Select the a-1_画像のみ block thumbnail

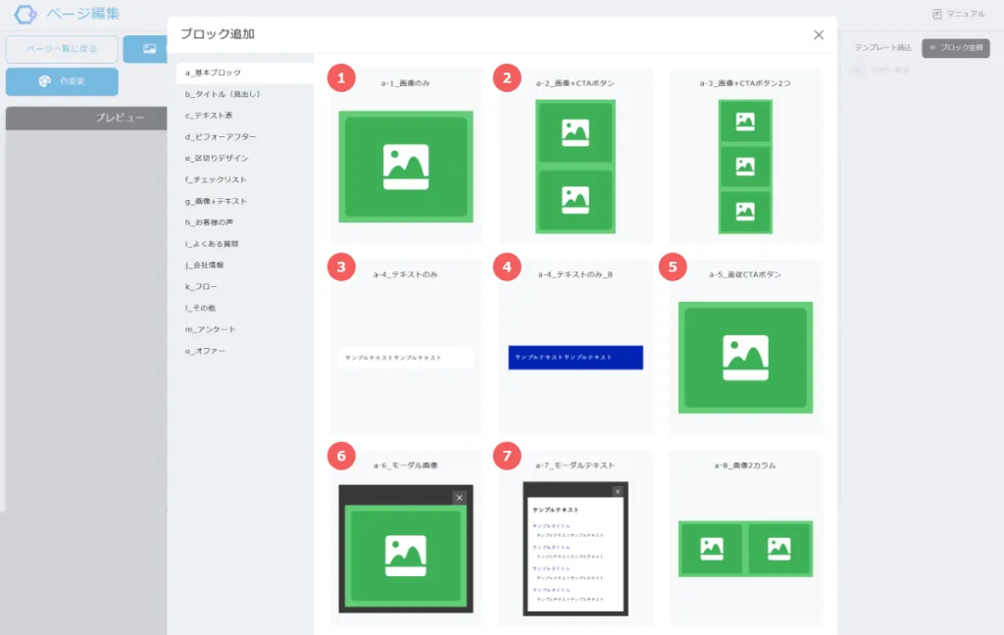(x=406, y=167)
